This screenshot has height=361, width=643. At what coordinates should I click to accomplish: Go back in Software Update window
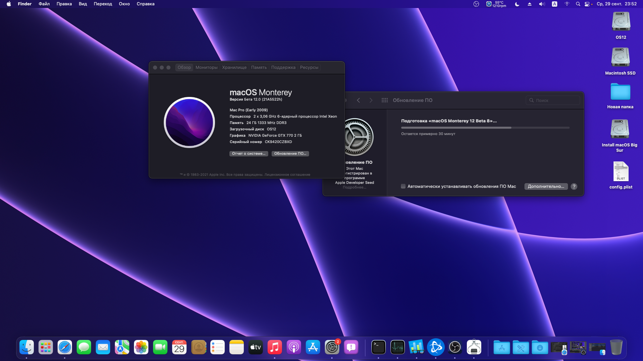point(358,100)
